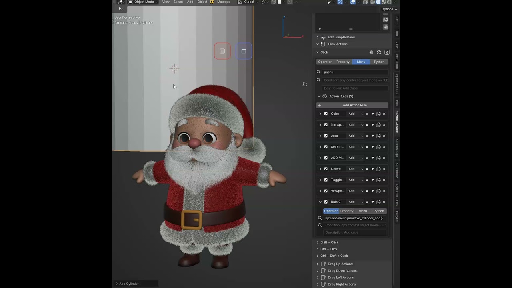Switch to the Python tab under Click

pyautogui.click(x=379, y=62)
